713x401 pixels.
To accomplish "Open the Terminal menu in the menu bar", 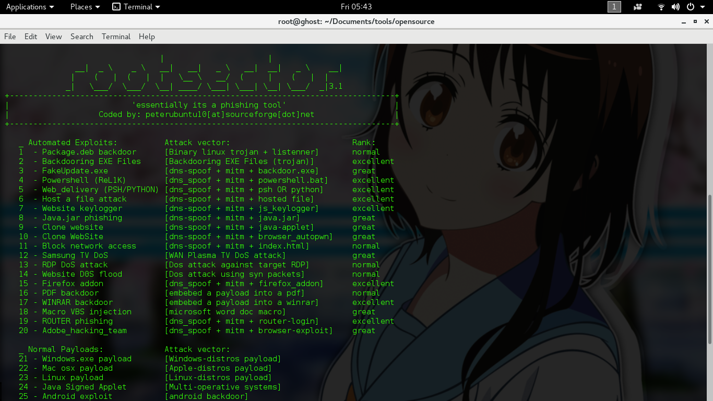I will (x=116, y=37).
